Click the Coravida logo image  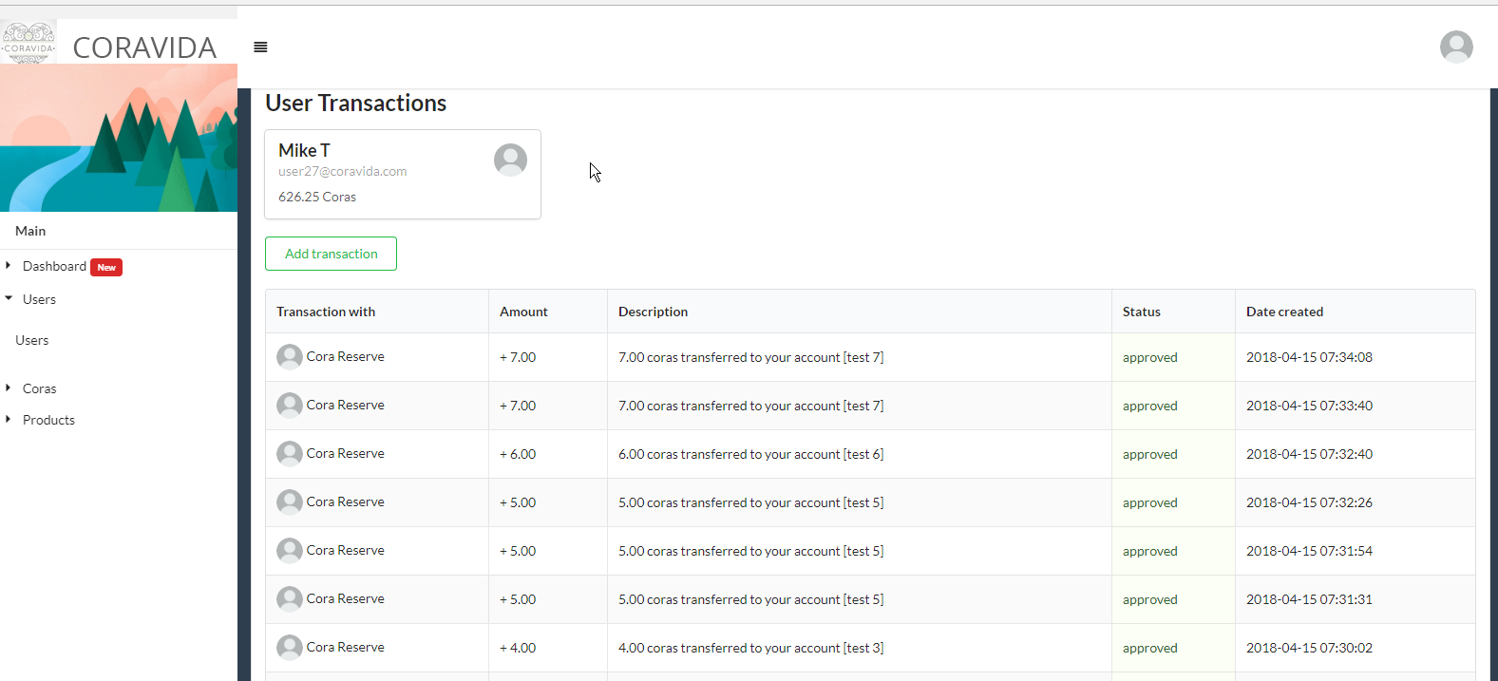(28, 44)
